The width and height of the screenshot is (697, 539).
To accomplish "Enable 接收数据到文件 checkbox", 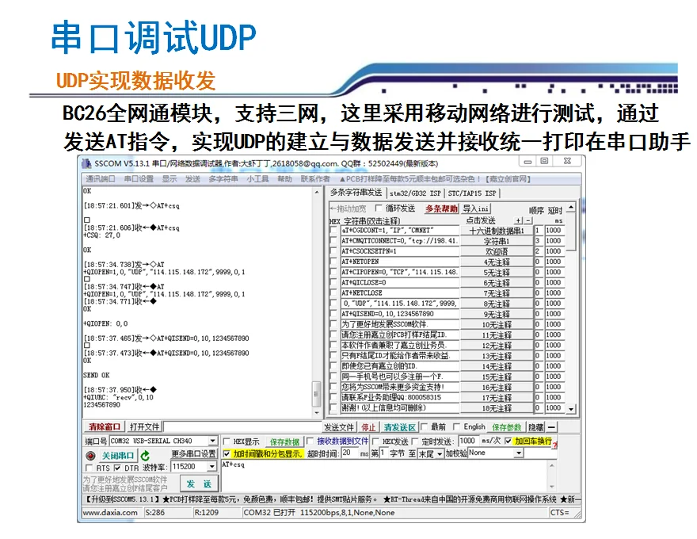I will point(310,442).
